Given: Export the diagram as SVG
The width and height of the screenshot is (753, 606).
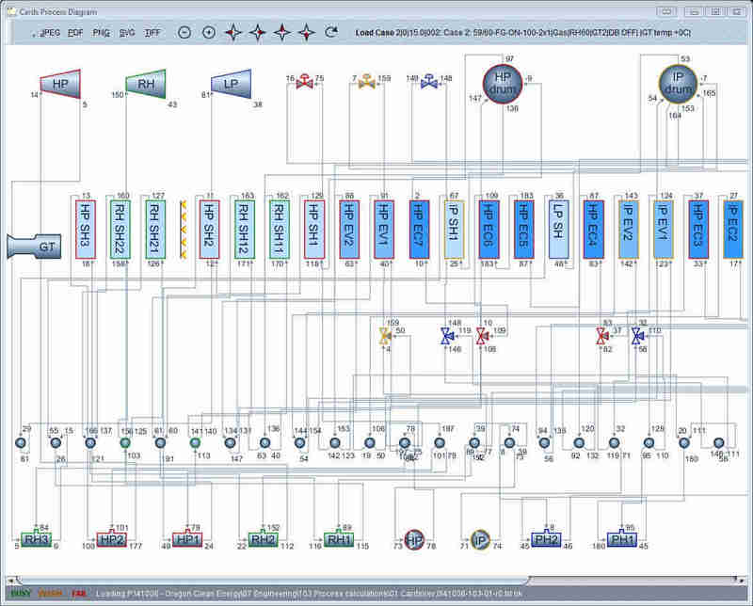Looking at the screenshot, I should tap(127, 33).
